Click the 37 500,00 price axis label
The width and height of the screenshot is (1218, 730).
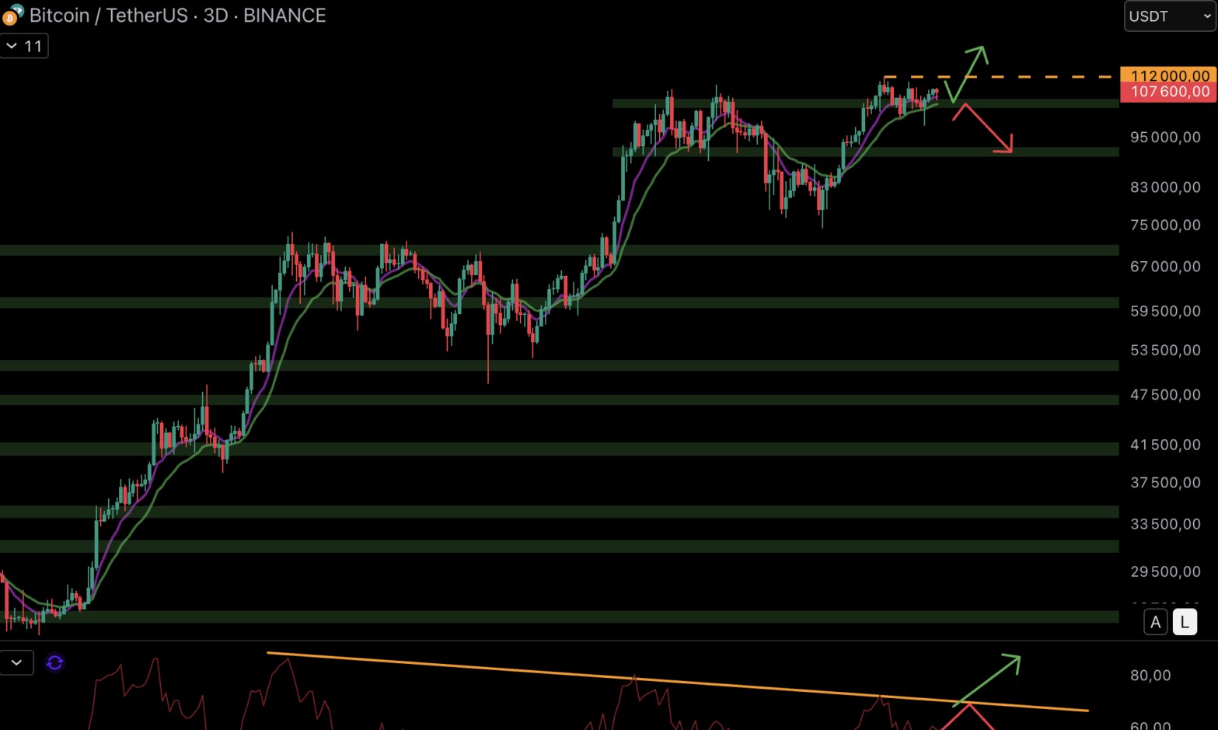(1164, 482)
